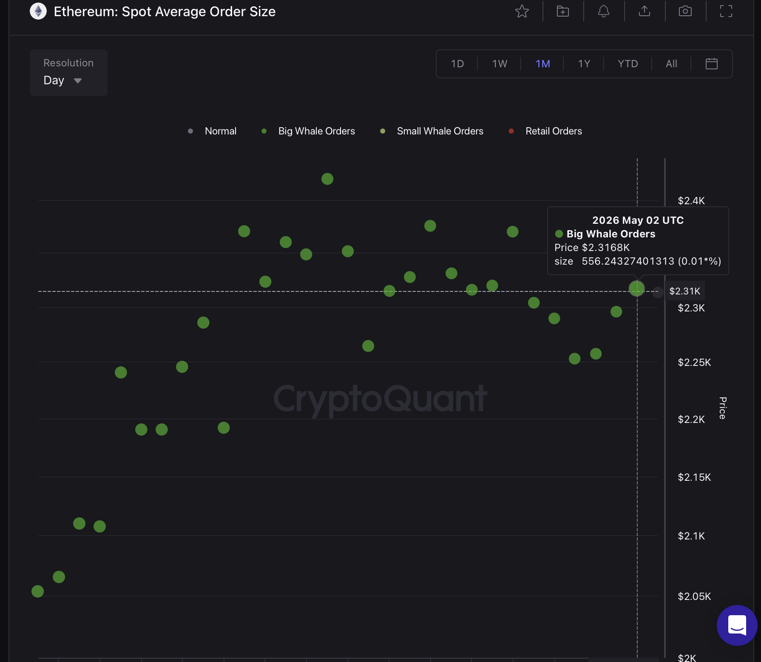The height and width of the screenshot is (662, 761).
Task: Open the Resolution Day dropdown
Action: click(x=68, y=73)
